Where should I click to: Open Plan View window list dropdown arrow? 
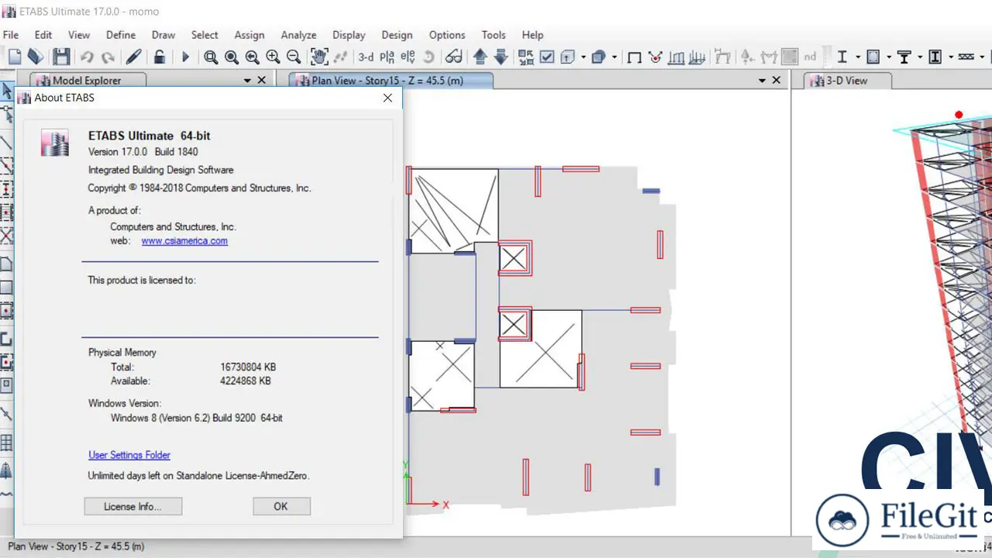762,80
